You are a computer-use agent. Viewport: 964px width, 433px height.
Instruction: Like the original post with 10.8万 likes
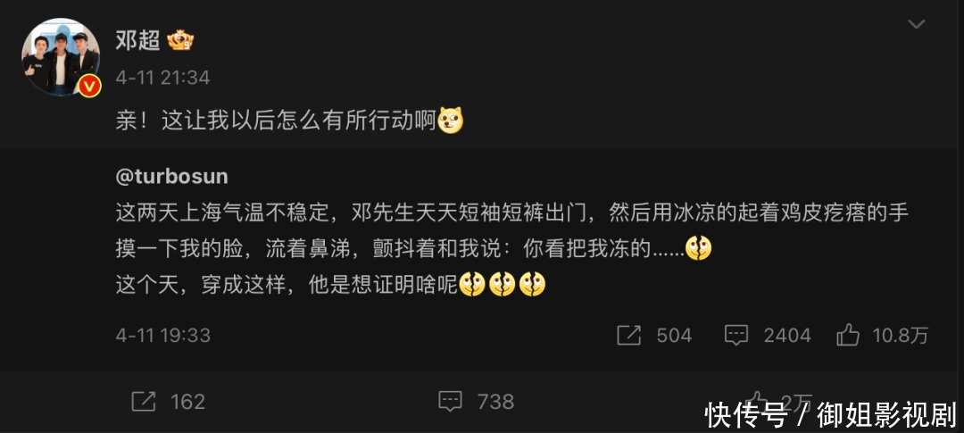tap(882, 335)
